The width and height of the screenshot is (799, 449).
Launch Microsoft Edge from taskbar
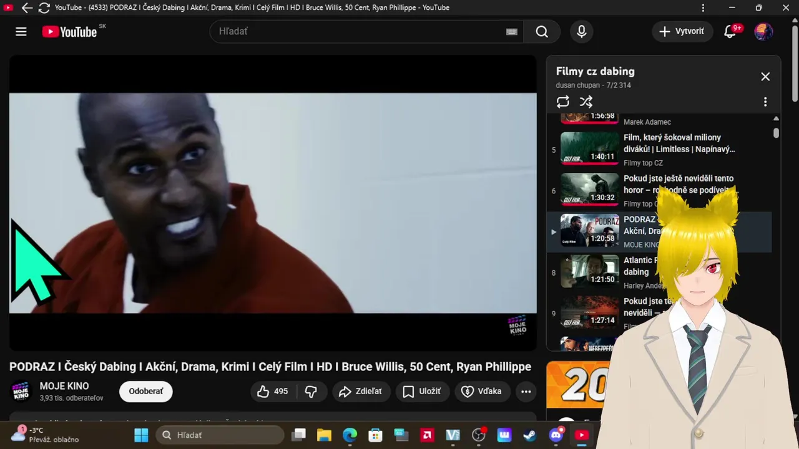click(x=350, y=435)
